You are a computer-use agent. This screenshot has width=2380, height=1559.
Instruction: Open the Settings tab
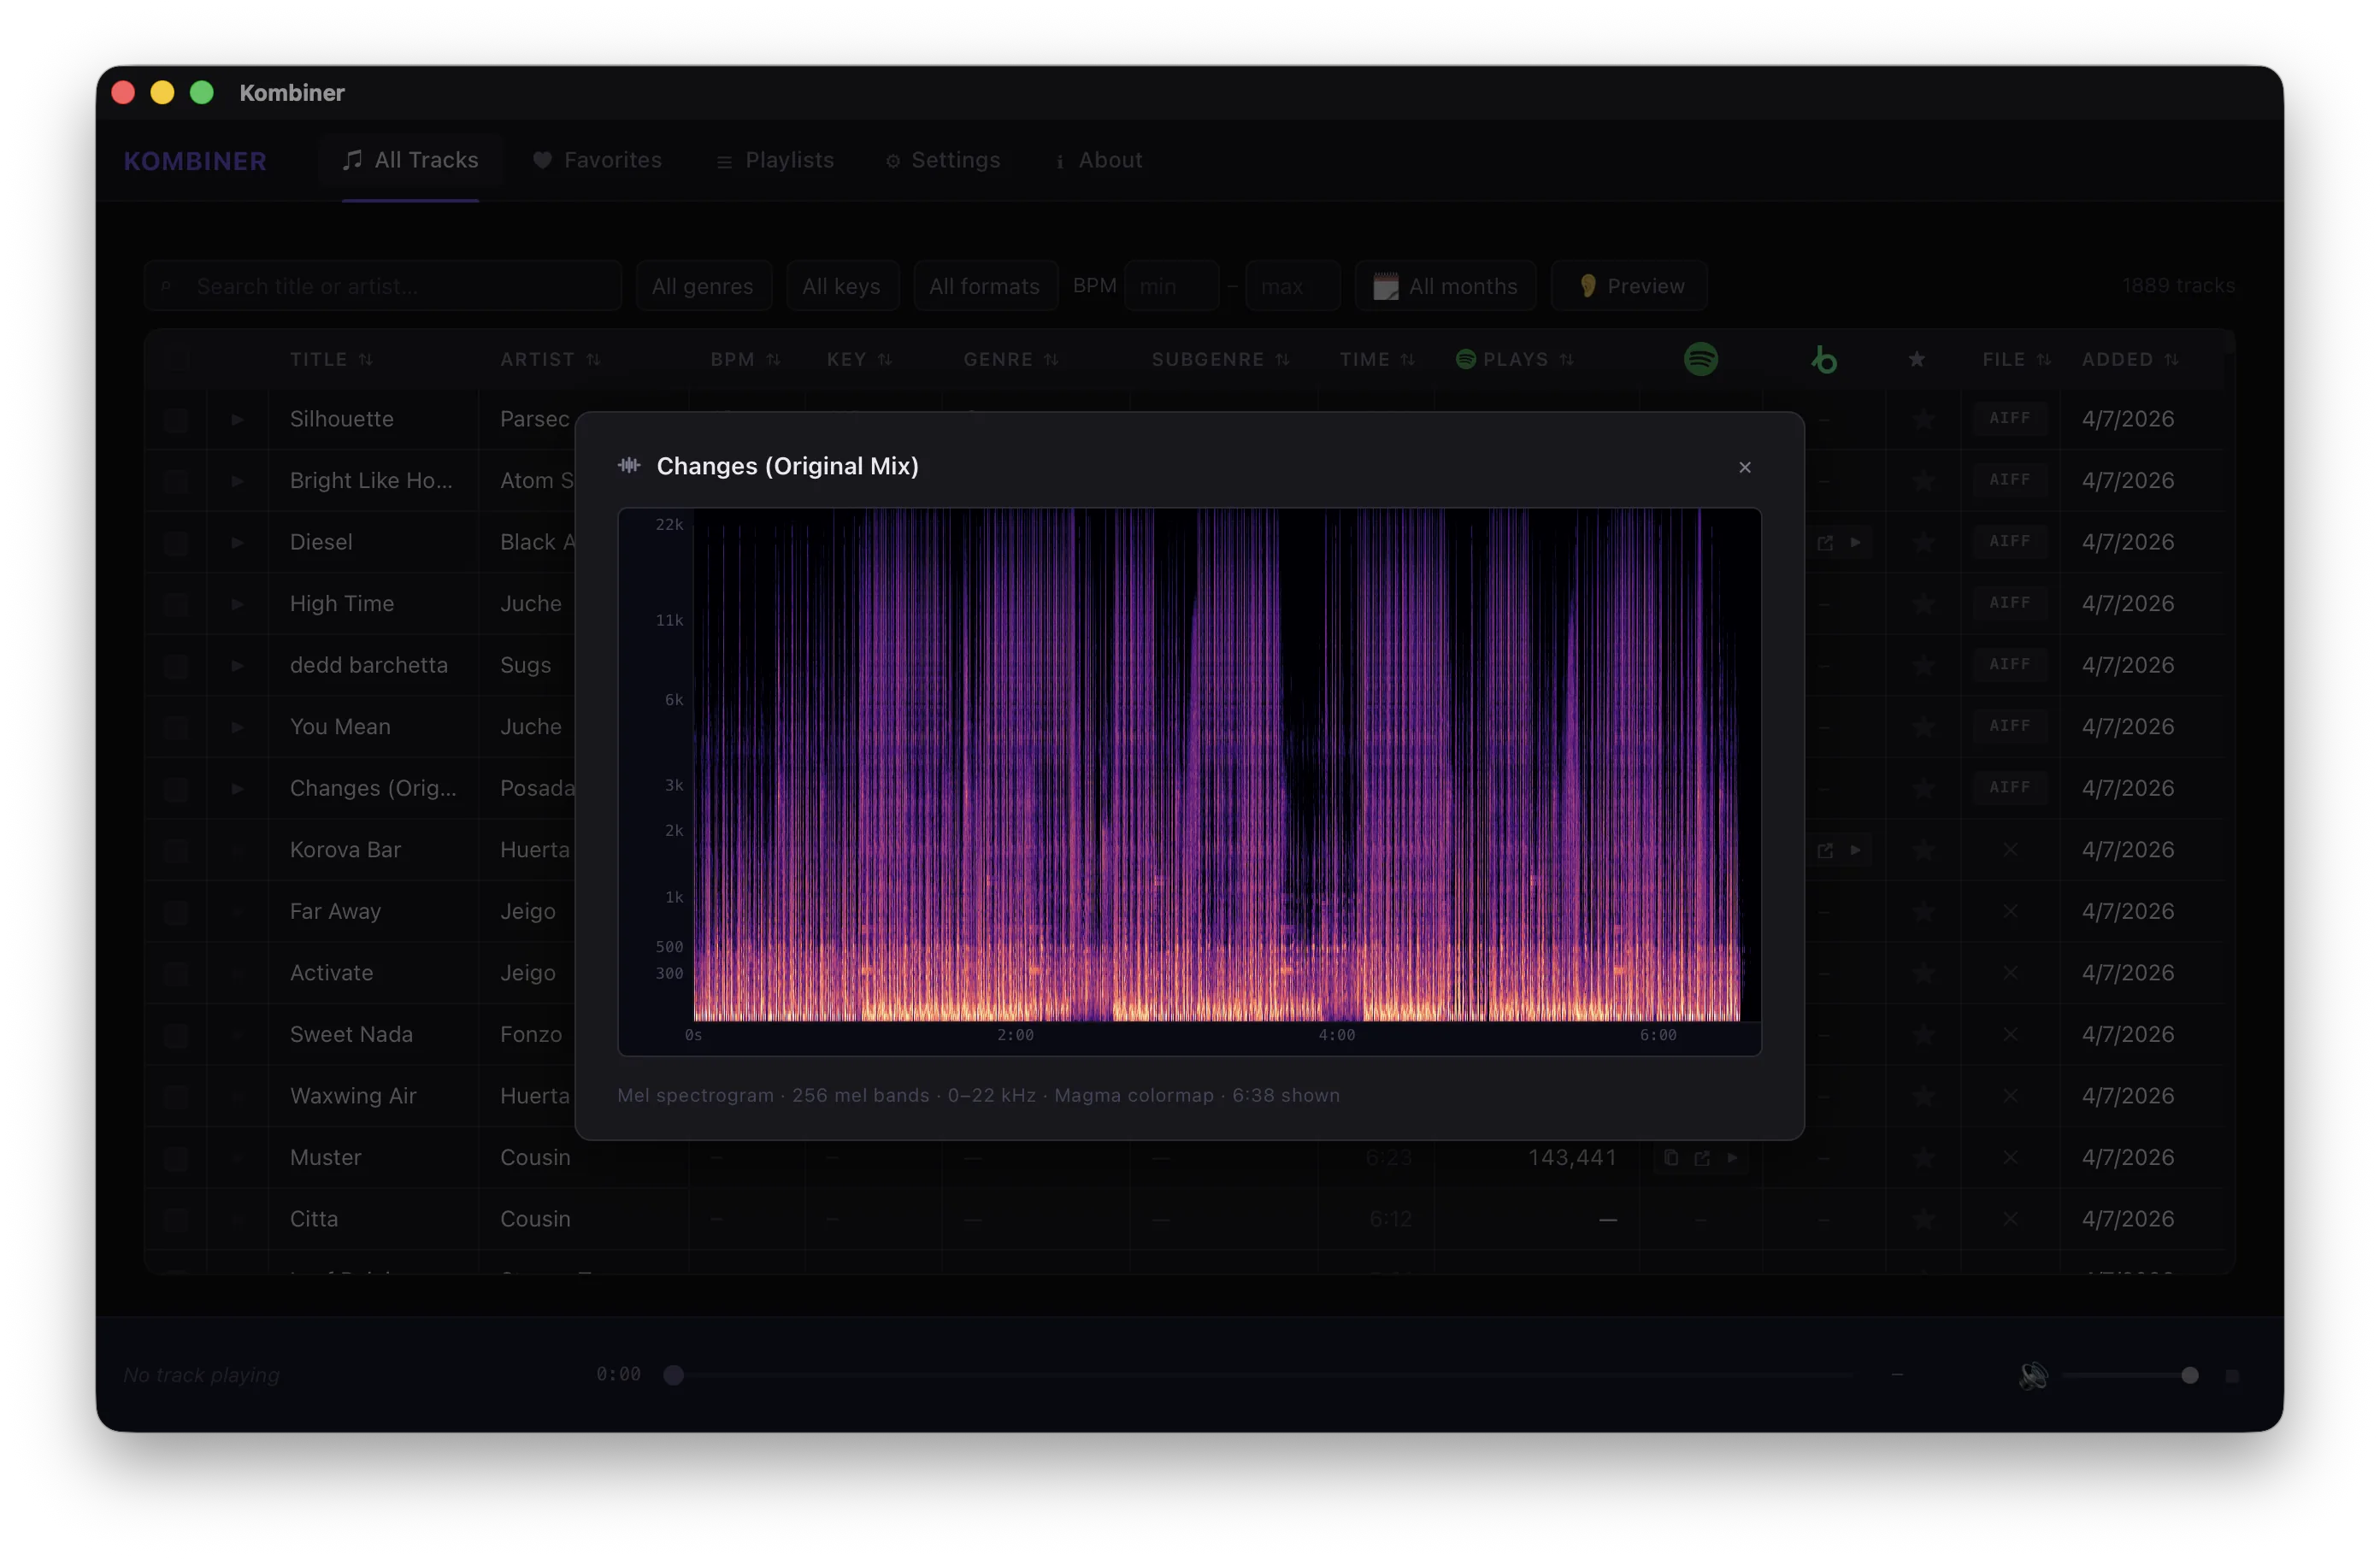click(x=943, y=160)
